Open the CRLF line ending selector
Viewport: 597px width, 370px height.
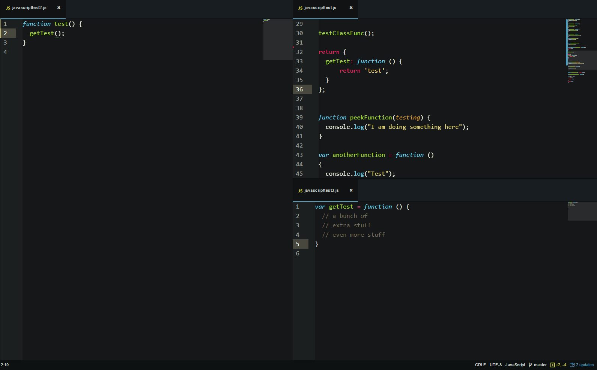(480, 365)
